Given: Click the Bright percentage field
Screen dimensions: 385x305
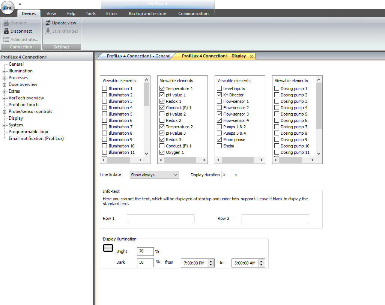Looking at the screenshot, I should point(145,251).
